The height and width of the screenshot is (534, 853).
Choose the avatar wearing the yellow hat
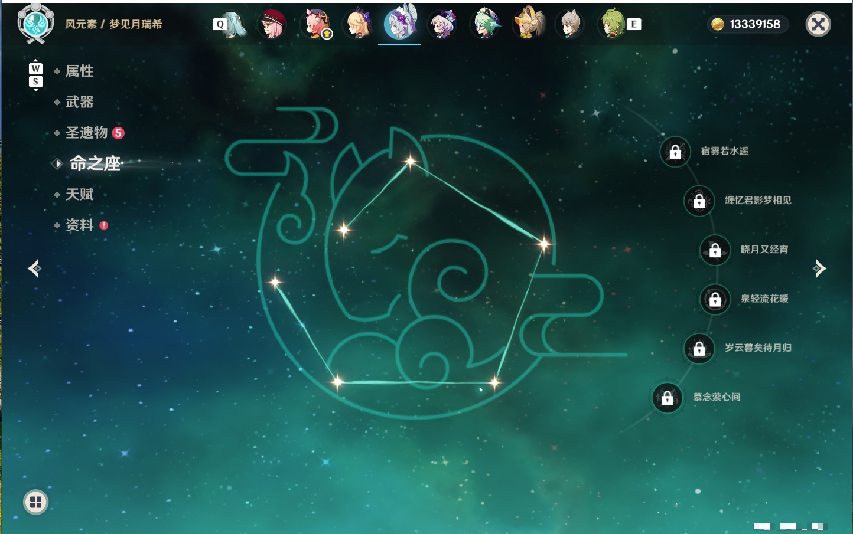click(528, 24)
